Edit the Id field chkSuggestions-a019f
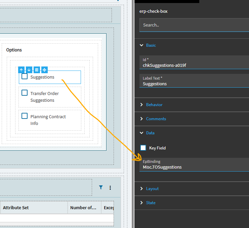Viewport: 249px width, 228px height. (194, 62)
